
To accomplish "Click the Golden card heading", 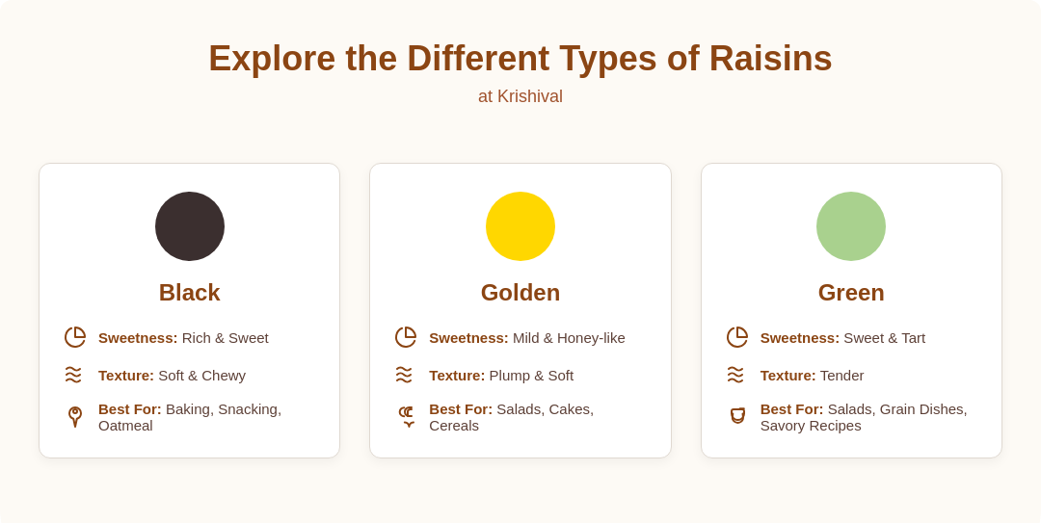I will tap(520, 293).
